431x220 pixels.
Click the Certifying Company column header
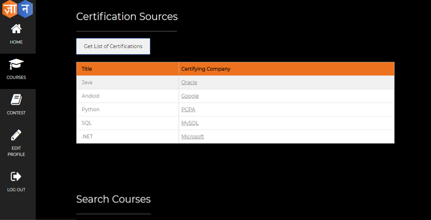click(206, 69)
